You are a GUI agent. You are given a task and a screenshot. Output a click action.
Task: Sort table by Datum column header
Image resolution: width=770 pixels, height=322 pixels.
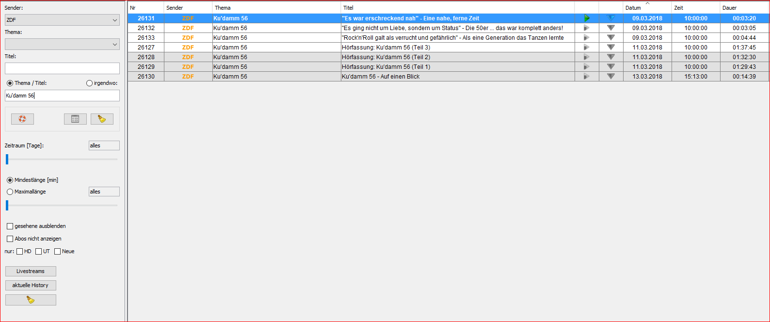tap(647, 8)
